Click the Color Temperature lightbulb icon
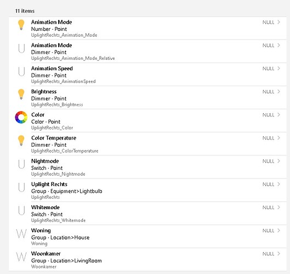Image resolution: width=290 pixels, height=274 pixels. point(21,141)
